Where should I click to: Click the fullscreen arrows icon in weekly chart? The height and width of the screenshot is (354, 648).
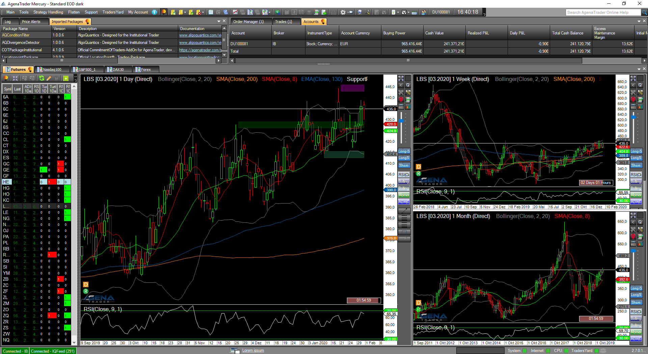point(633,78)
